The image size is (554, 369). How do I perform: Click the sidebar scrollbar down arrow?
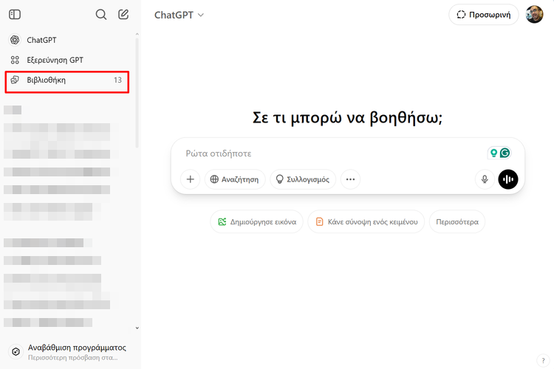click(x=137, y=328)
